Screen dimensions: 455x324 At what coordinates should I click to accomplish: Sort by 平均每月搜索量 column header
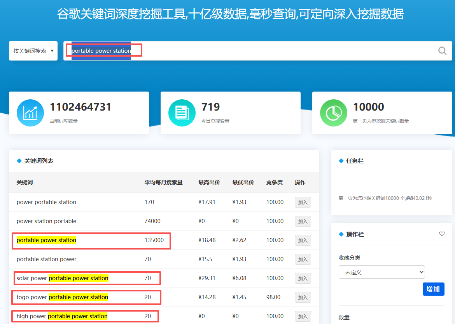[163, 182]
